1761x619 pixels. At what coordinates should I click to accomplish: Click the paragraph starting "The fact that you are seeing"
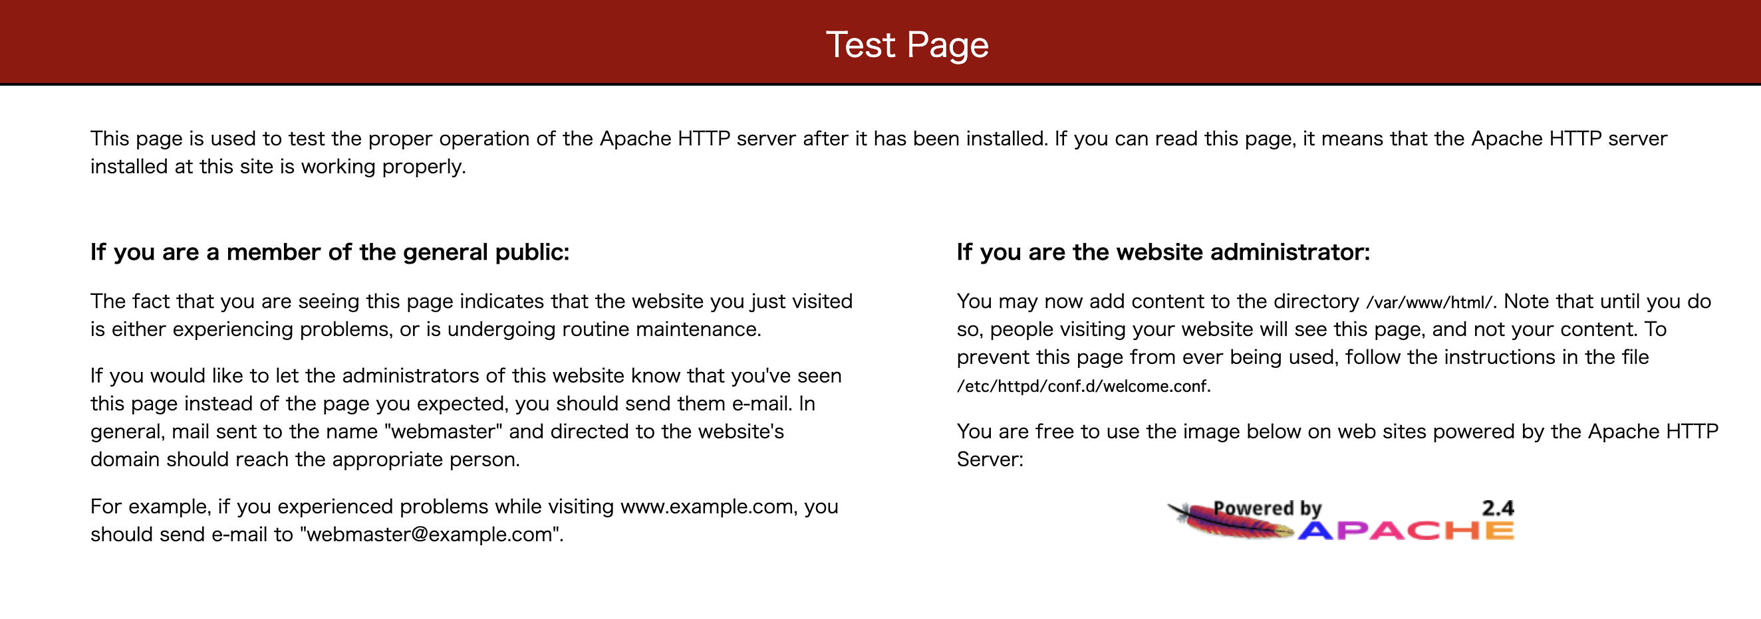coord(471,315)
